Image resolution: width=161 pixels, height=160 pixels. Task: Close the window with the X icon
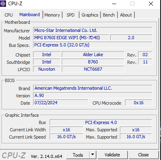(x=151, y=4)
